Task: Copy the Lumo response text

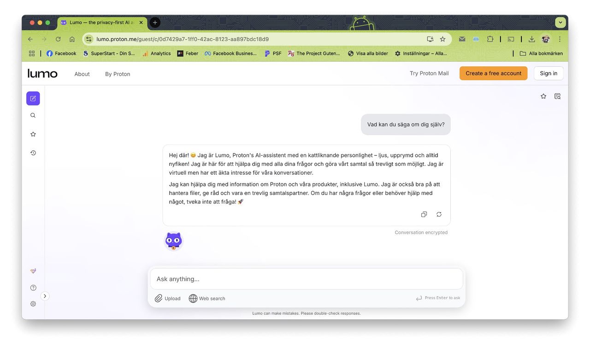Action: click(424, 214)
